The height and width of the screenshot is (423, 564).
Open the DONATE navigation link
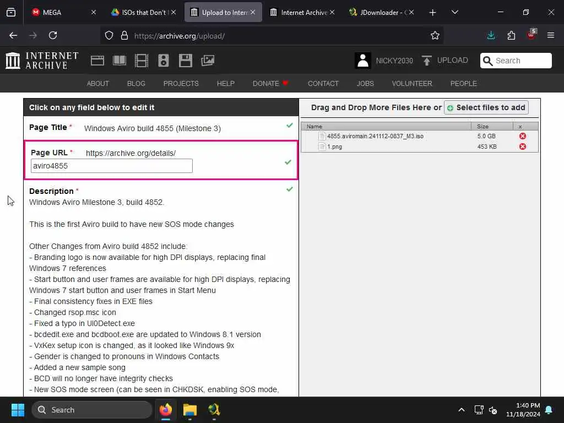click(270, 84)
